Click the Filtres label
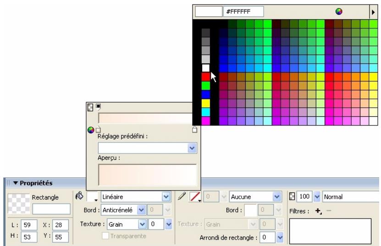This screenshot has width=381, height=246. point(299,211)
